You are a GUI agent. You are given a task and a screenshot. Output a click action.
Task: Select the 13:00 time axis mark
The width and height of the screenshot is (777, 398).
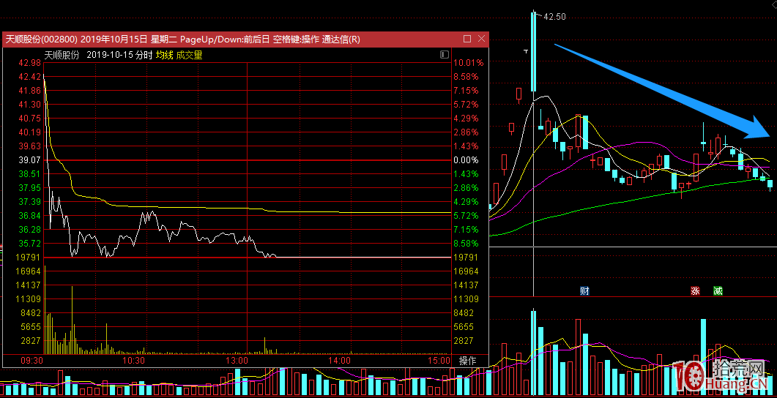coord(237,361)
